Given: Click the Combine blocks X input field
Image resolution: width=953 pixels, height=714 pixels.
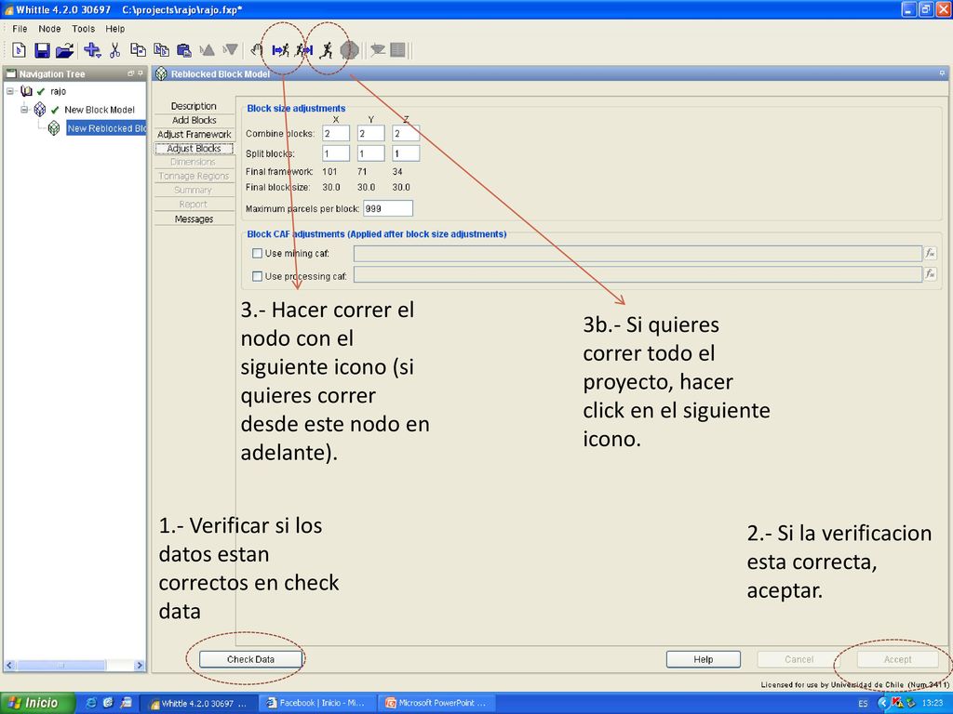Looking at the screenshot, I should coord(336,133).
